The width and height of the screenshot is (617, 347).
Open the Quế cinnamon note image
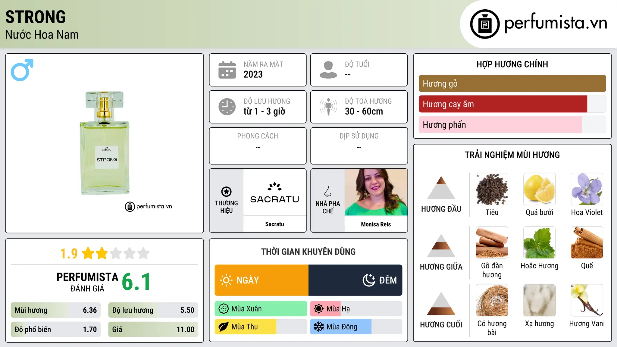pos(587,242)
